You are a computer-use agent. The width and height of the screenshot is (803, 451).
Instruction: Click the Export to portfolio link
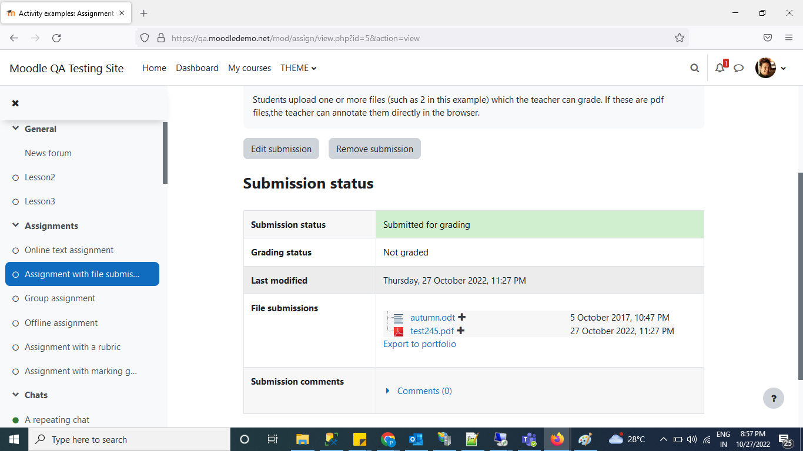click(x=420, y=344)
